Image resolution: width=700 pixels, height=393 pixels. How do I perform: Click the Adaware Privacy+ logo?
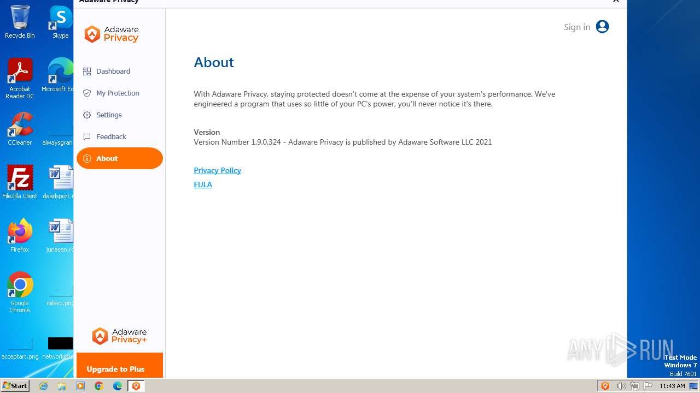[119, 336]
